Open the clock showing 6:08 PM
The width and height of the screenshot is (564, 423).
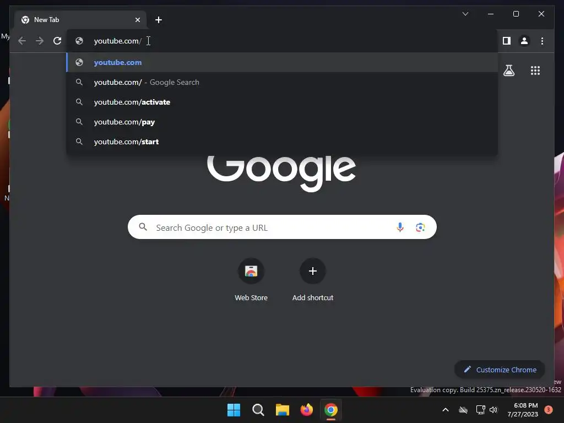tap(523, 410)
